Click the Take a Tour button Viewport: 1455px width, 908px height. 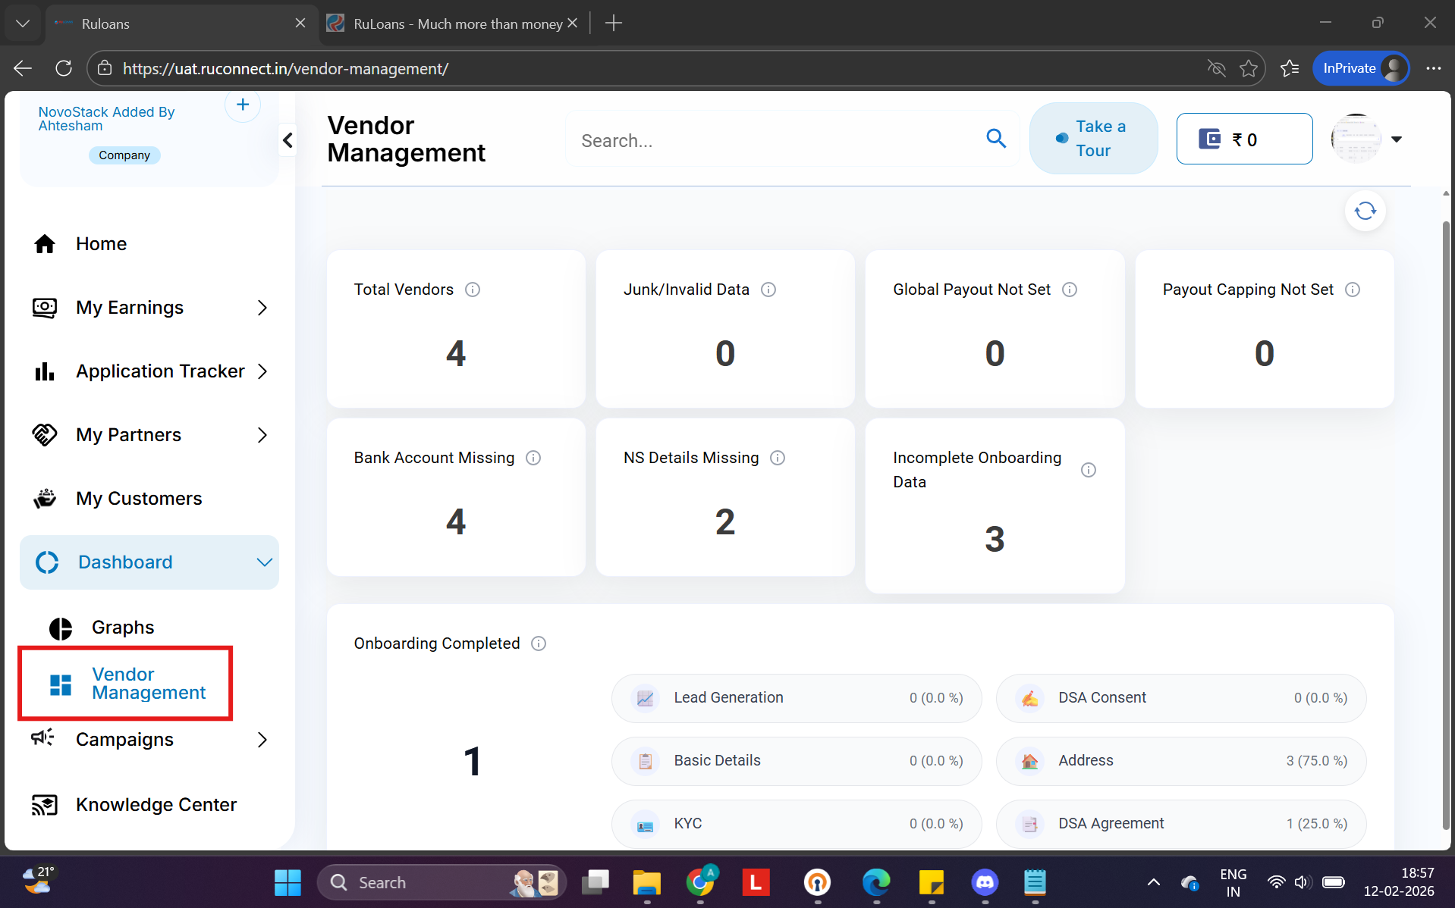(x=1093, y=139)
